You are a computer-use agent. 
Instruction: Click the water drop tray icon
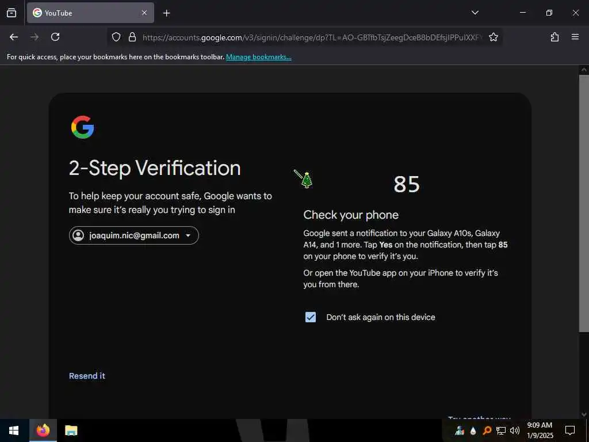click(473, 430)
